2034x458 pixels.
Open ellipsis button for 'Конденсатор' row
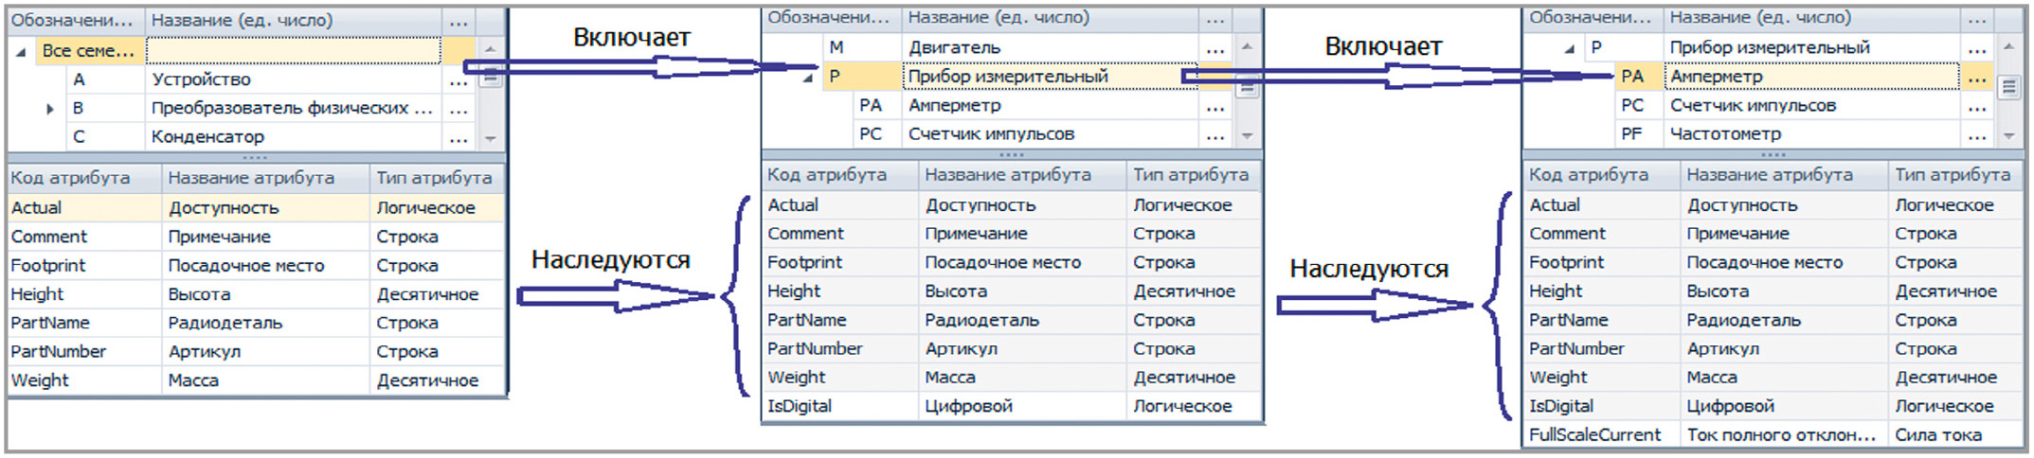[x=459, y=138]
